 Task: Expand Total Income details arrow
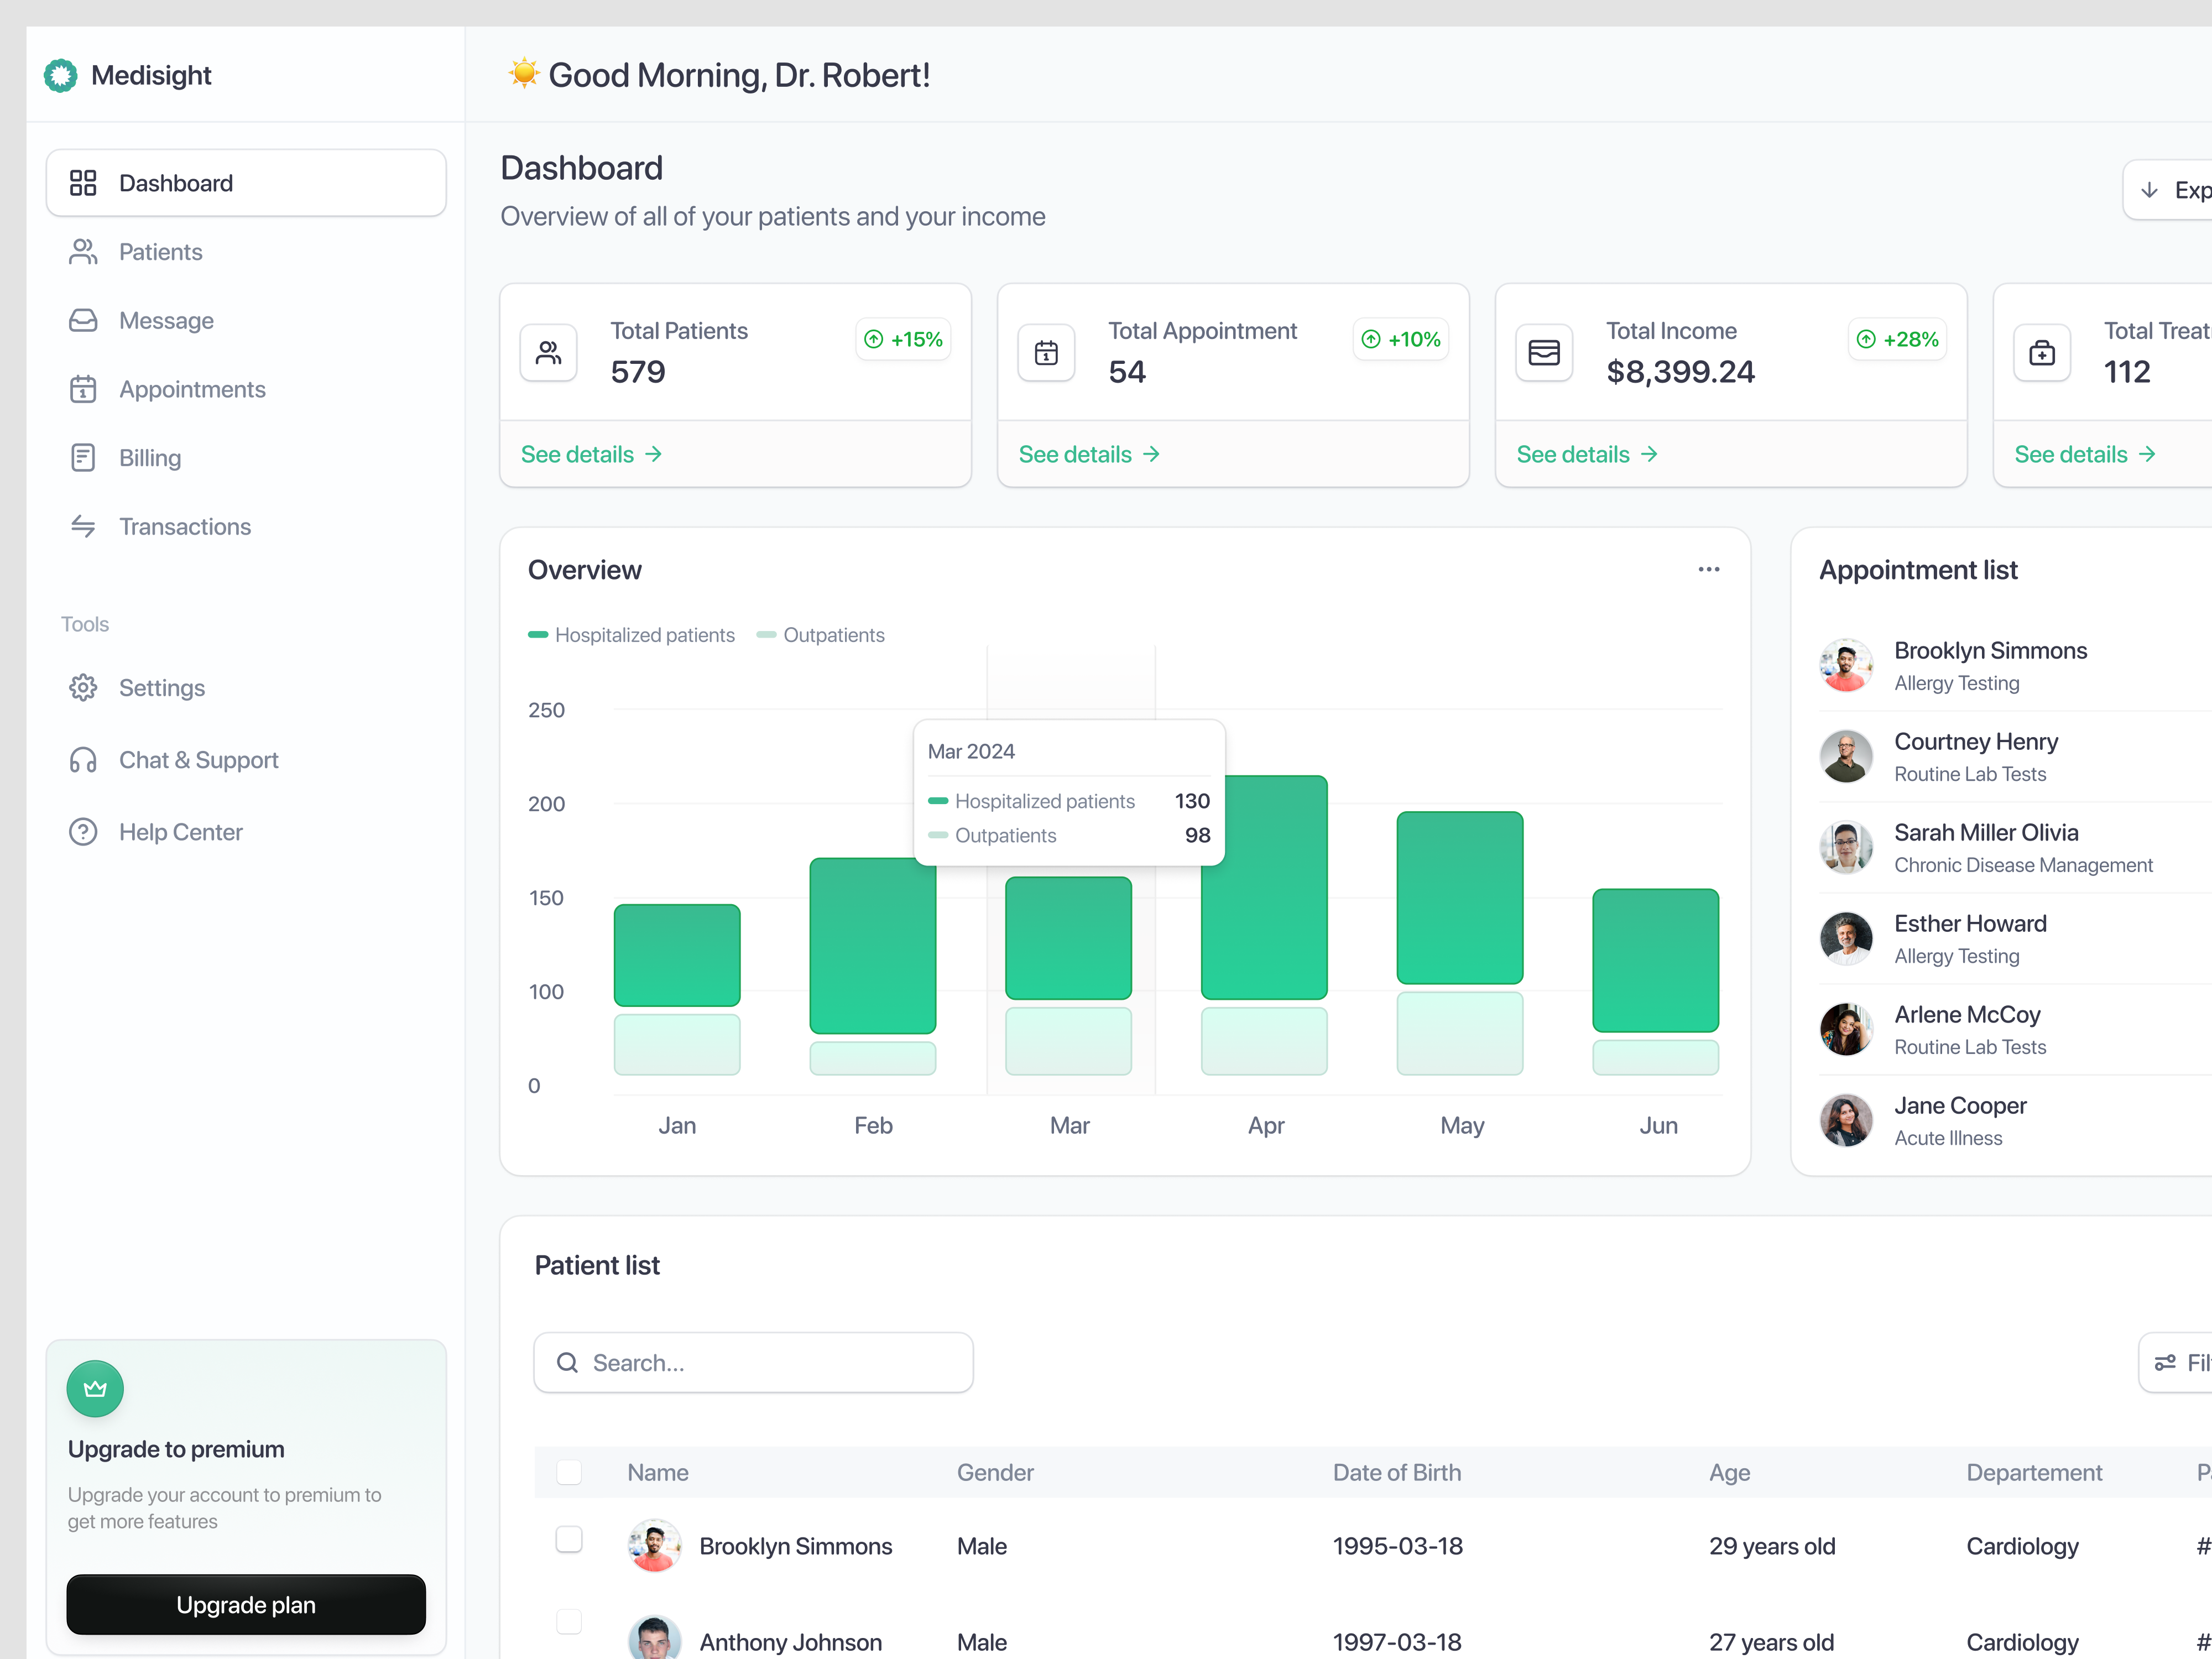[1586, 454]
